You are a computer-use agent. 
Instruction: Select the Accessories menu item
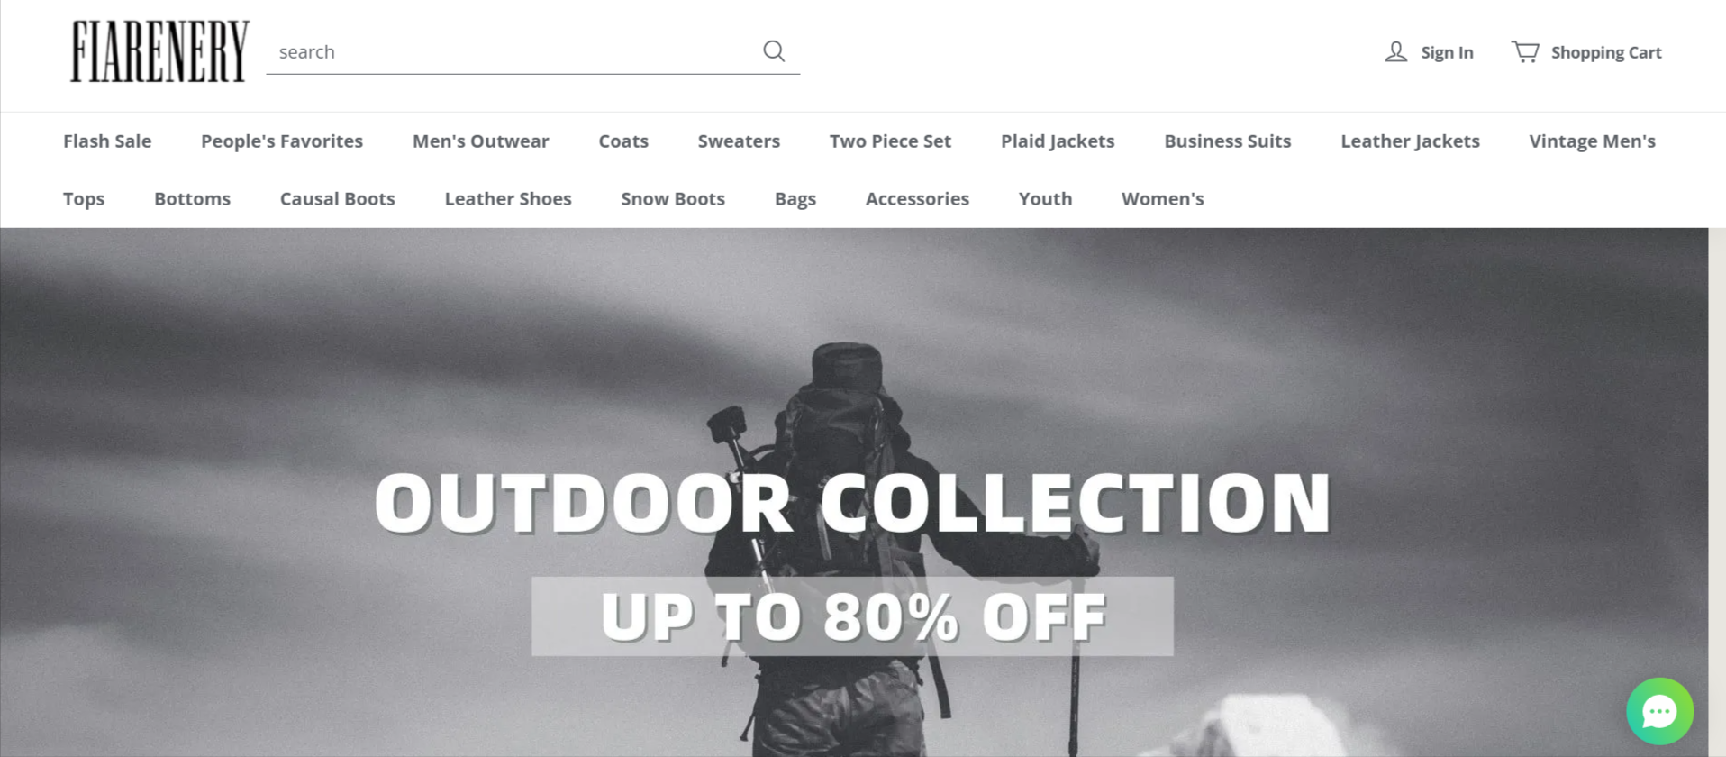pos(917,198)
